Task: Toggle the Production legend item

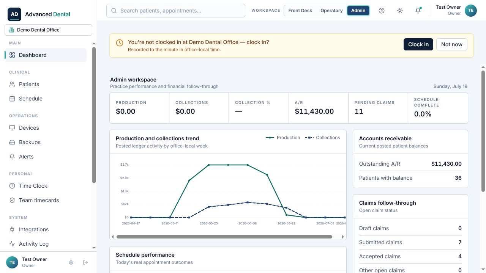Action: (x=283, y=138)
